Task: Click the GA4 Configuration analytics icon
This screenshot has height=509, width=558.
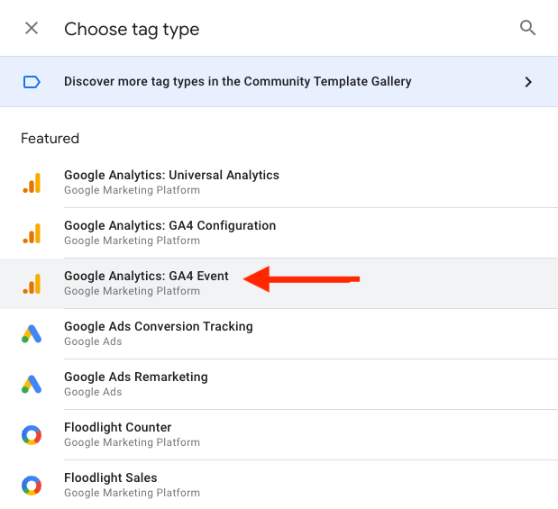Action: click(x=32, y=233)
